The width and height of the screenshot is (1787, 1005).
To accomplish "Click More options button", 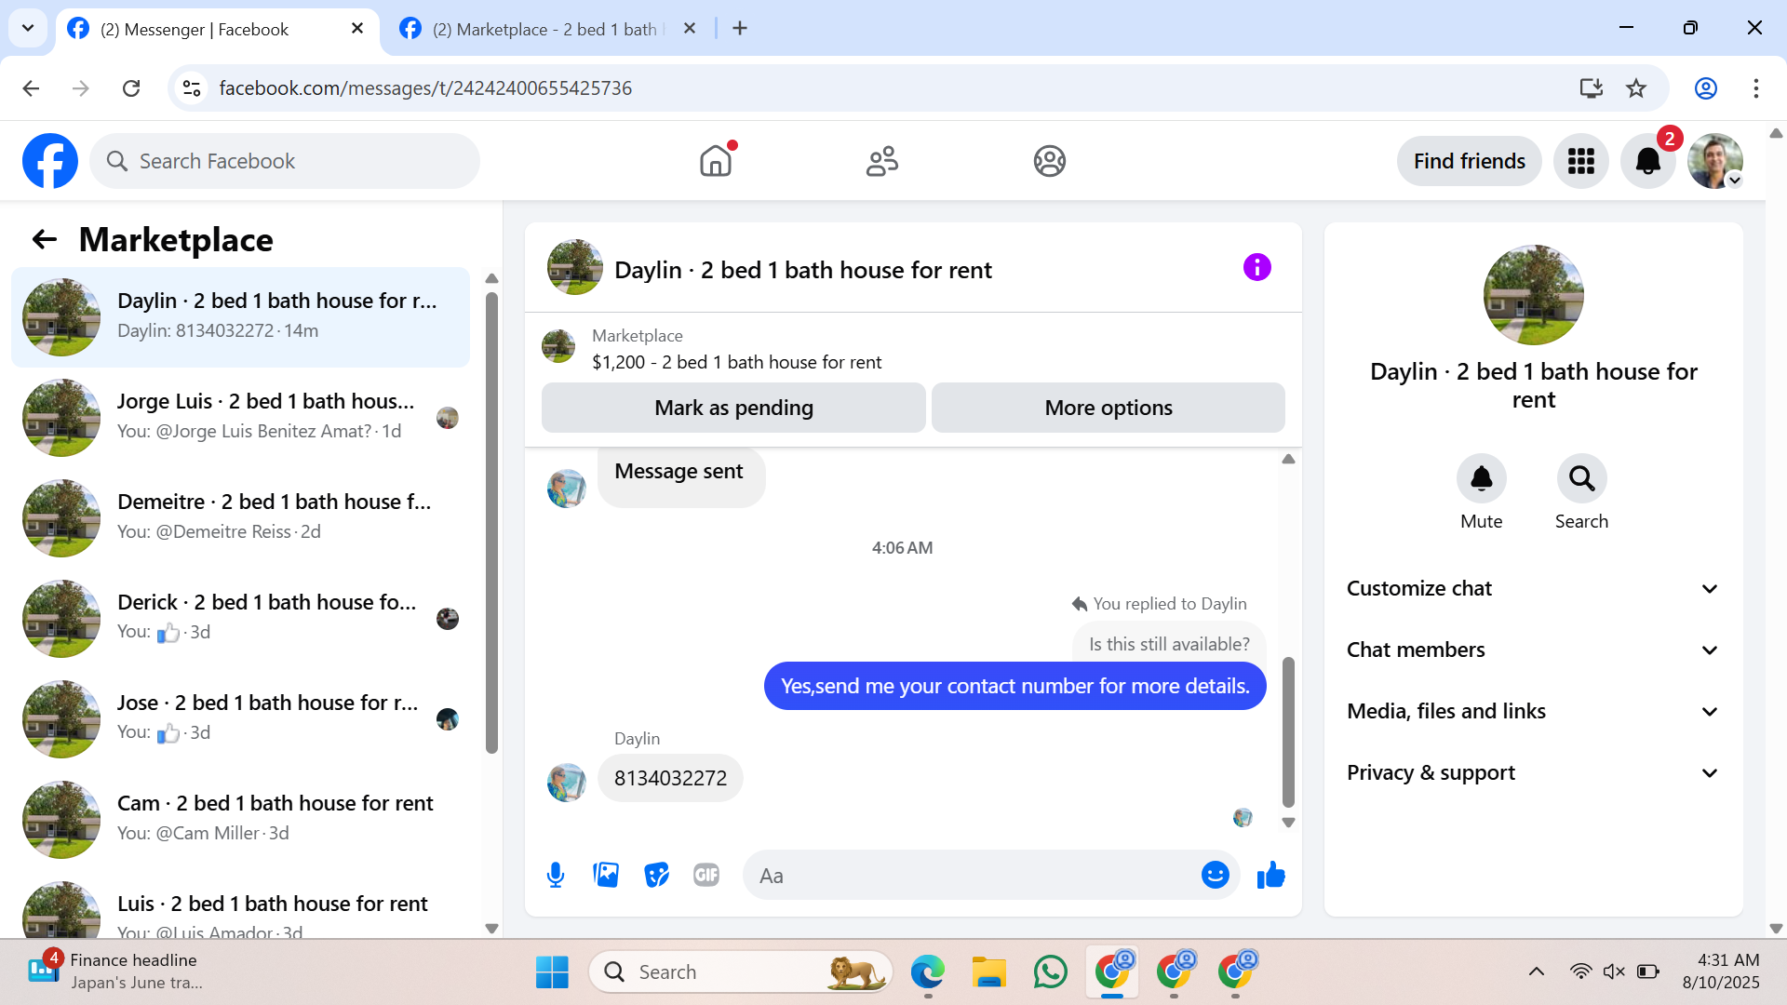I will tap(1108, 408).
